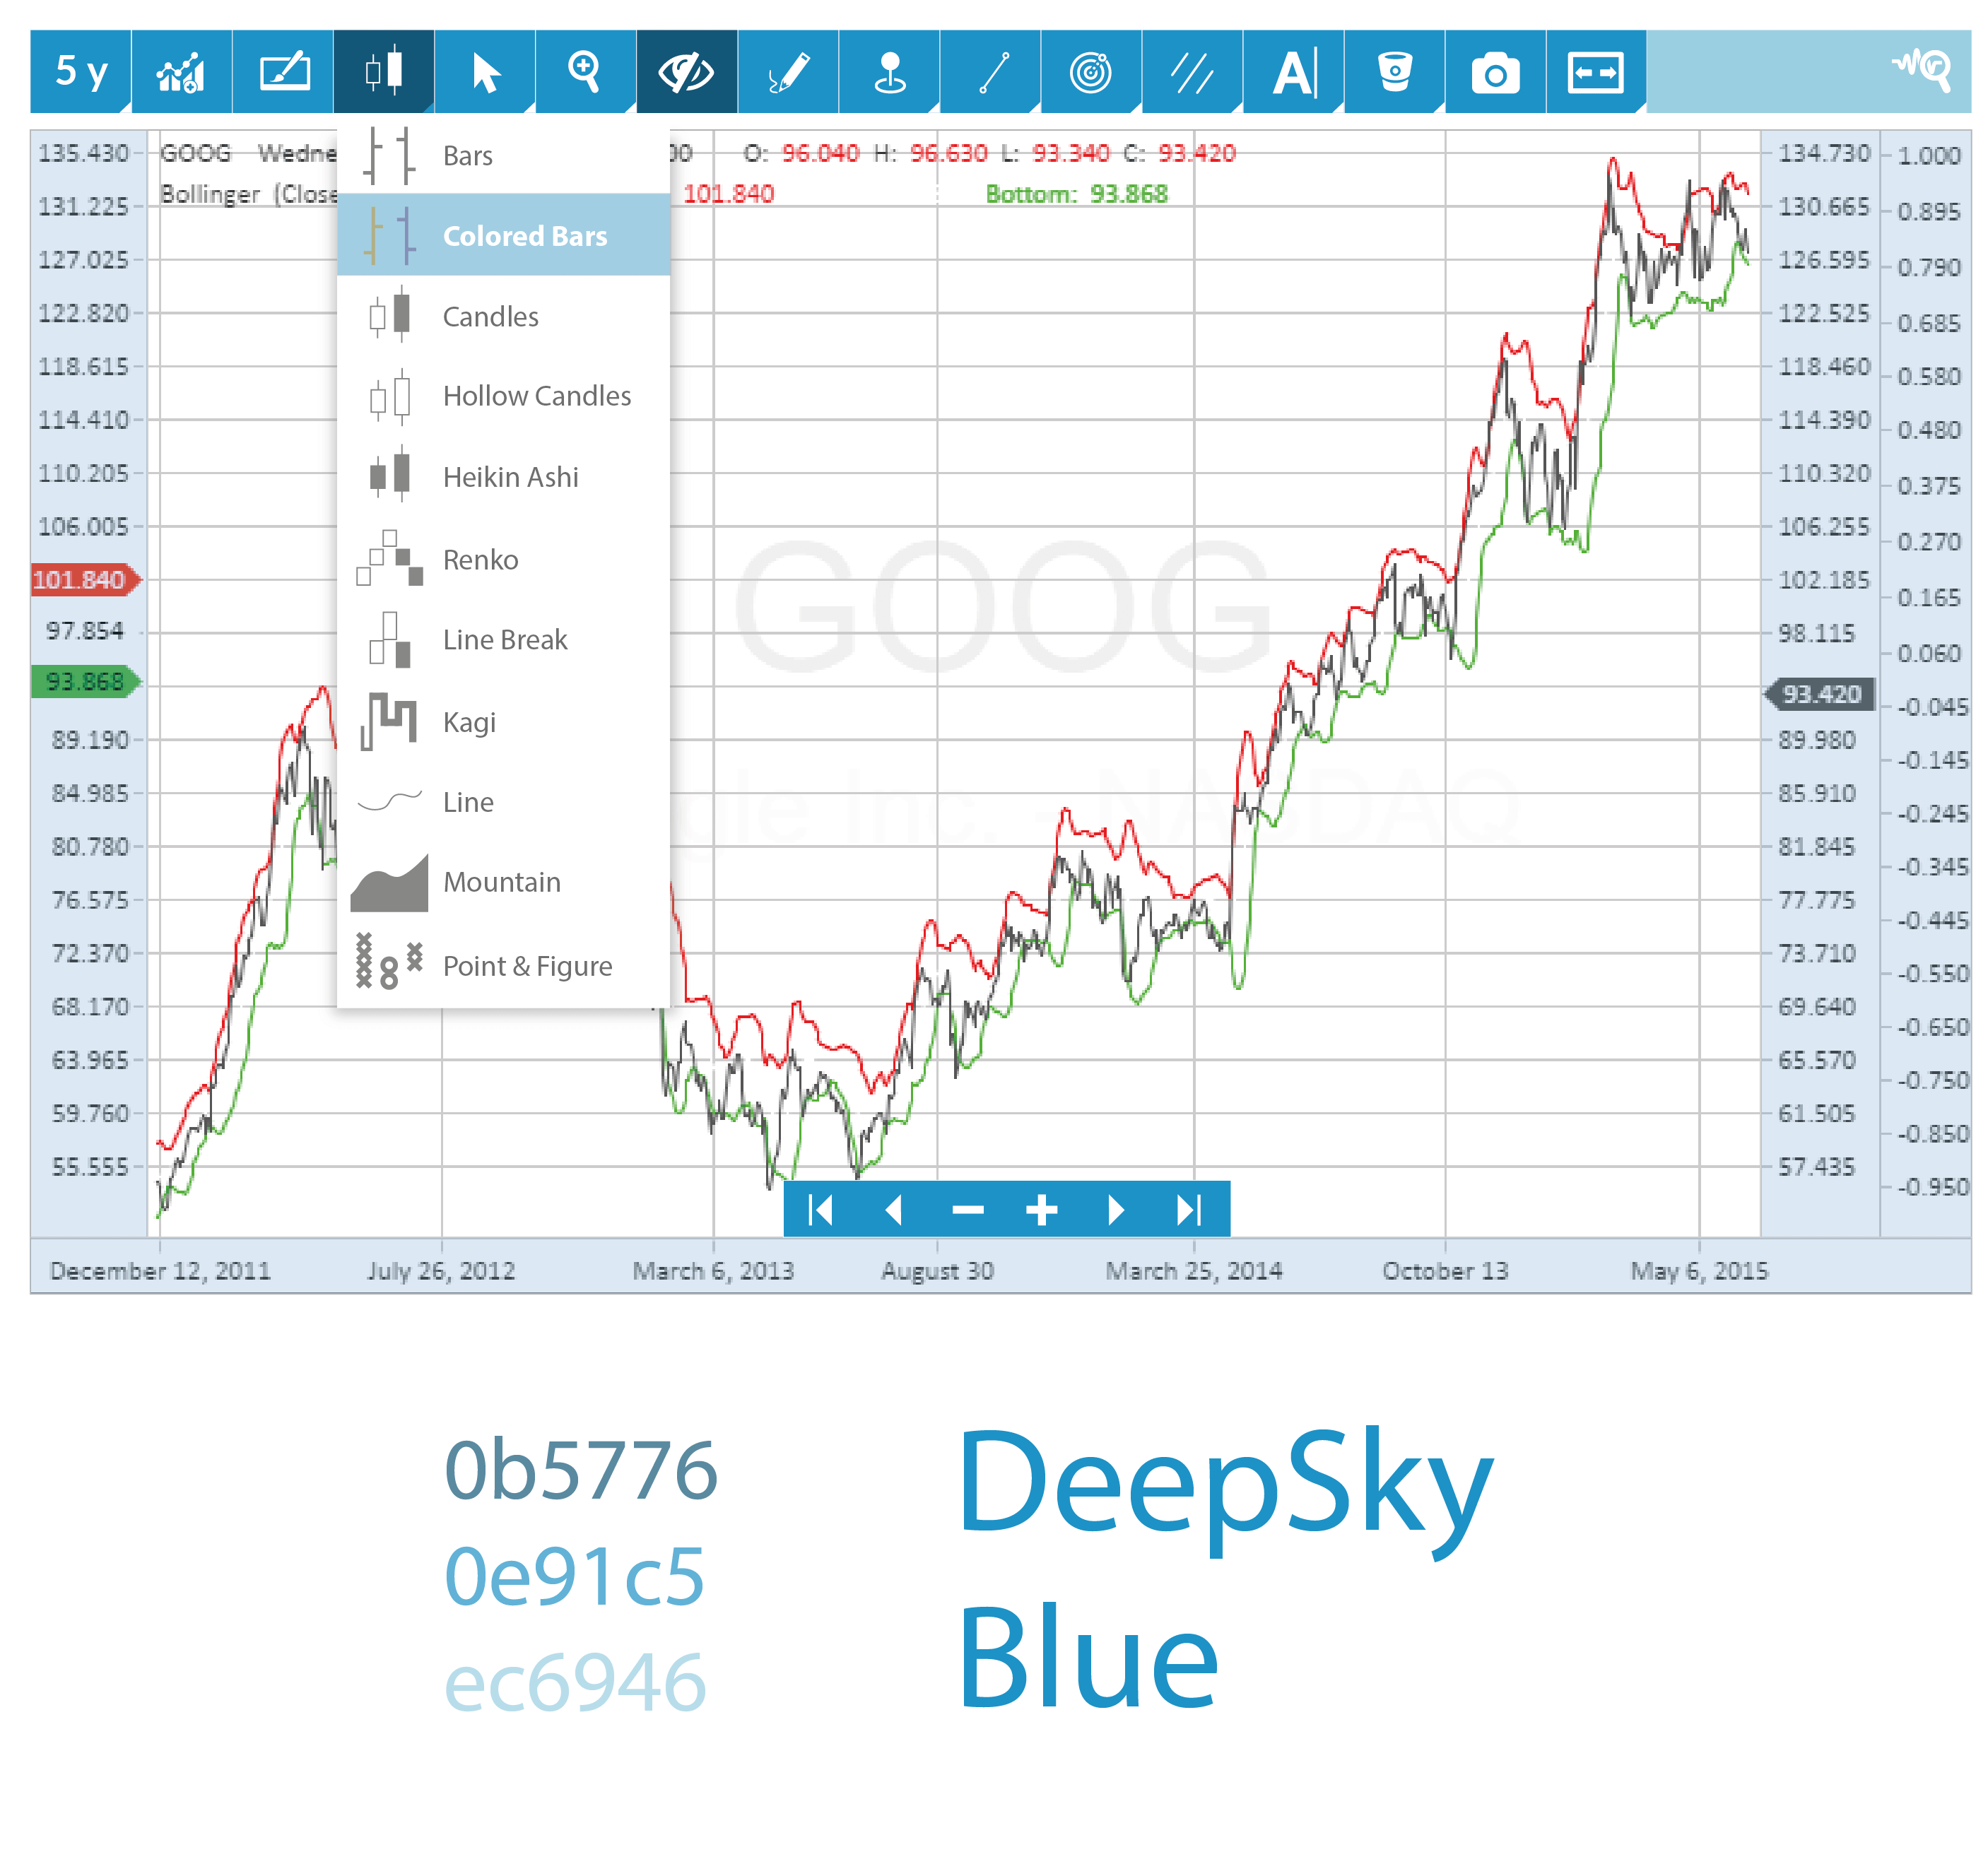
Task: Click the edit chart pencil icon
Action: coord(284,72)
